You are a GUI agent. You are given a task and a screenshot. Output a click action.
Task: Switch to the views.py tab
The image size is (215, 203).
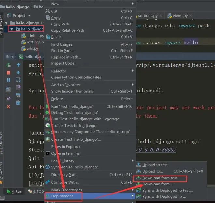(180, 16)
